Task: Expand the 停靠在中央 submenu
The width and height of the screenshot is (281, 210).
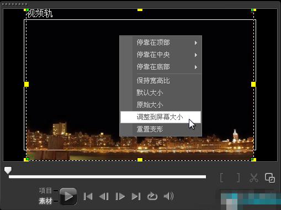Action: click(161, 55)
